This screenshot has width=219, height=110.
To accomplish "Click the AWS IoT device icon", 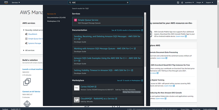I will [x=27, y=104].
